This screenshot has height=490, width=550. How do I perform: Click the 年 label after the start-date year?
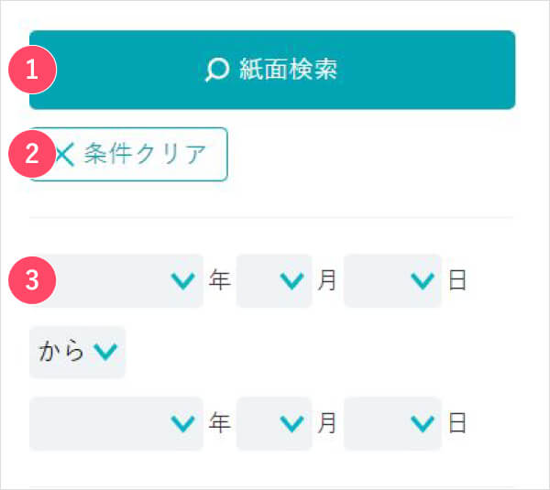(x=220, y=280)
